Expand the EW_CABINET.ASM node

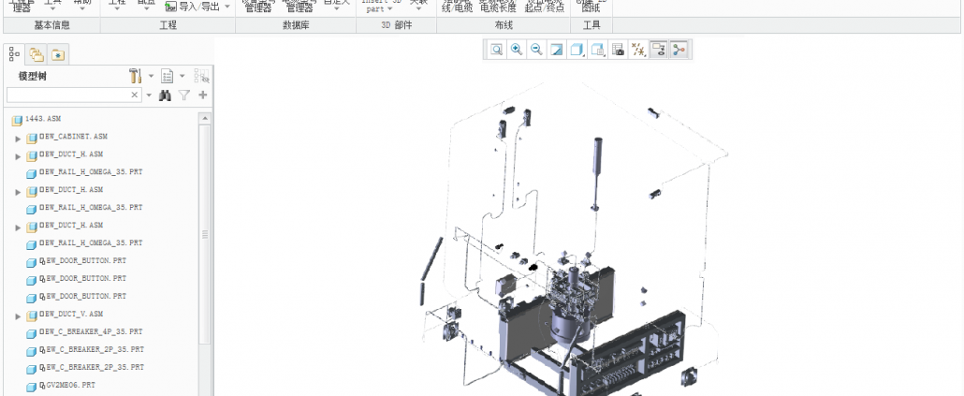point(19,139)
